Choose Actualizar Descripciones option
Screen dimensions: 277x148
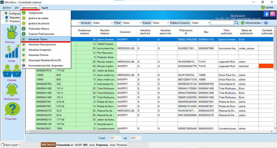coord(45,45)
